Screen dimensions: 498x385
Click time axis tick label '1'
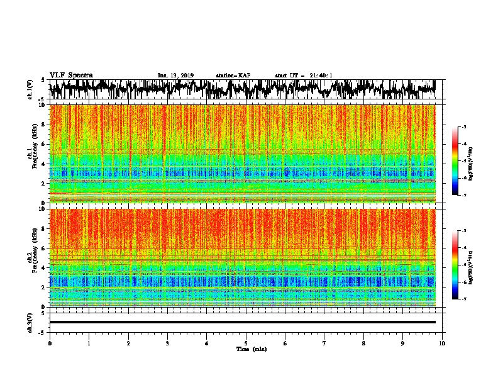(89, 343)
